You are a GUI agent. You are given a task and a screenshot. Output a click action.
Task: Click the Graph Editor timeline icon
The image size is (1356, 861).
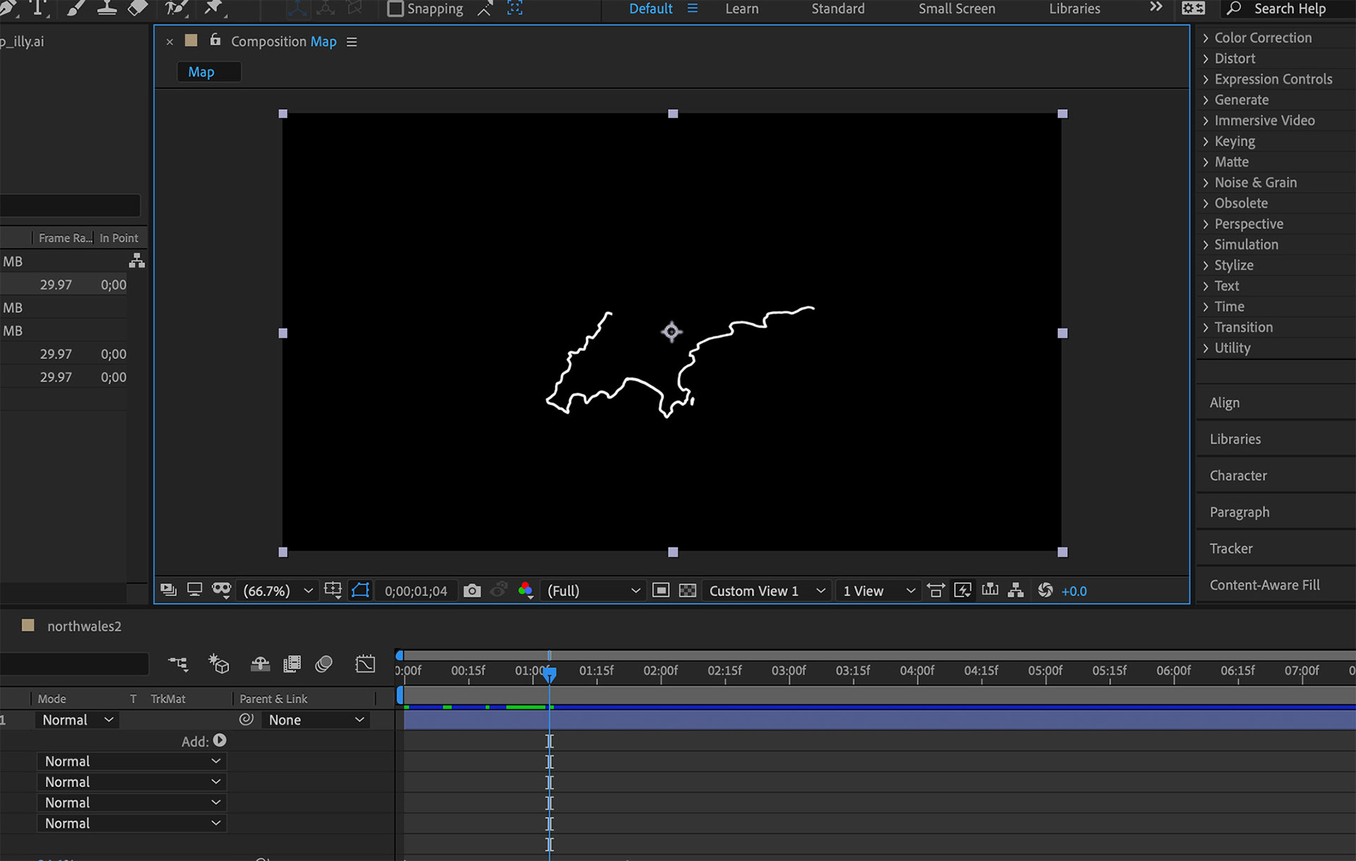(365, 664)
